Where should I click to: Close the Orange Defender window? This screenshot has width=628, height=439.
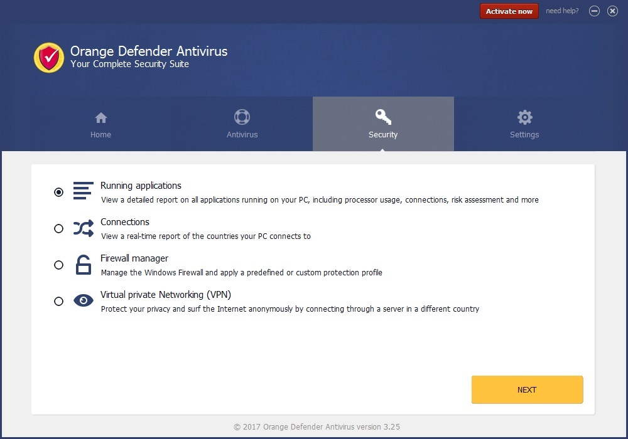click(612, 11)
